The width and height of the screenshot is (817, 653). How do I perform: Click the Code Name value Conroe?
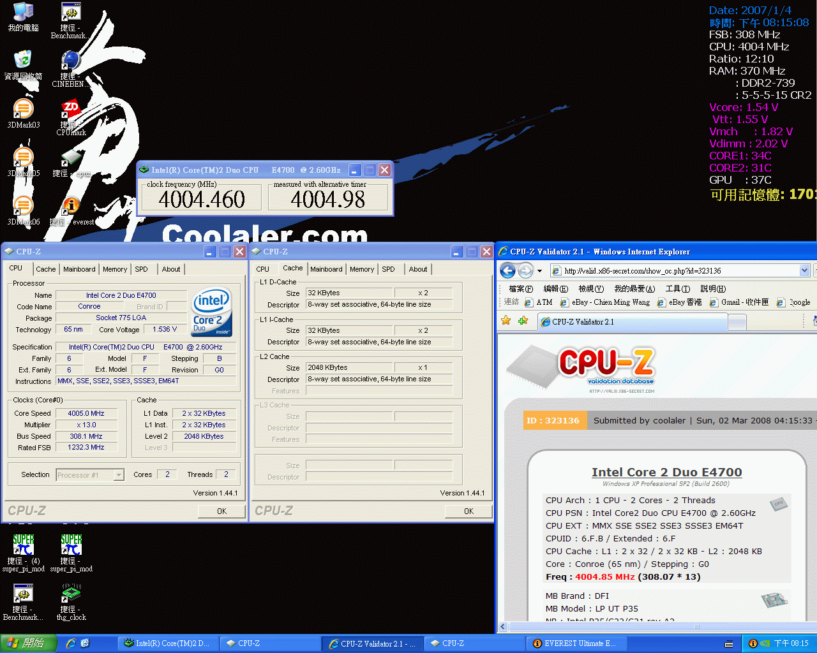click(x=89, y=307)
